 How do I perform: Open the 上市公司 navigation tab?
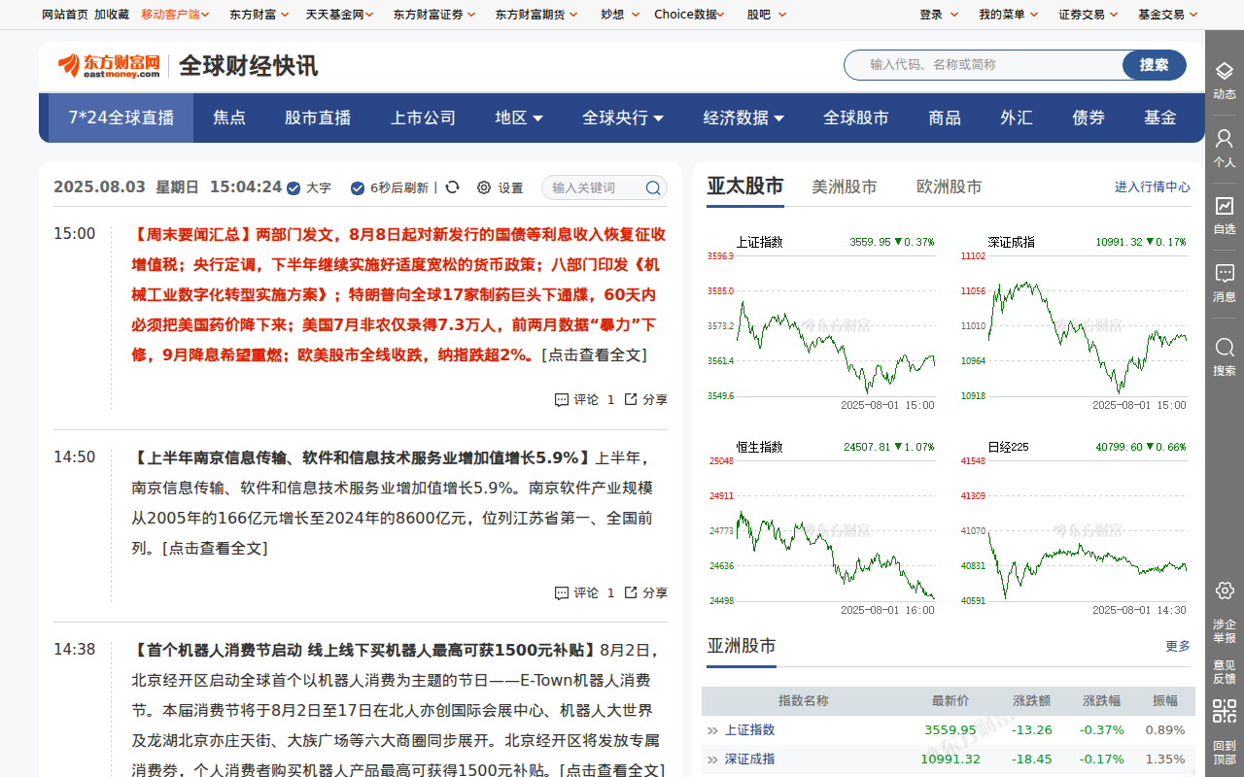pos(423,118)
